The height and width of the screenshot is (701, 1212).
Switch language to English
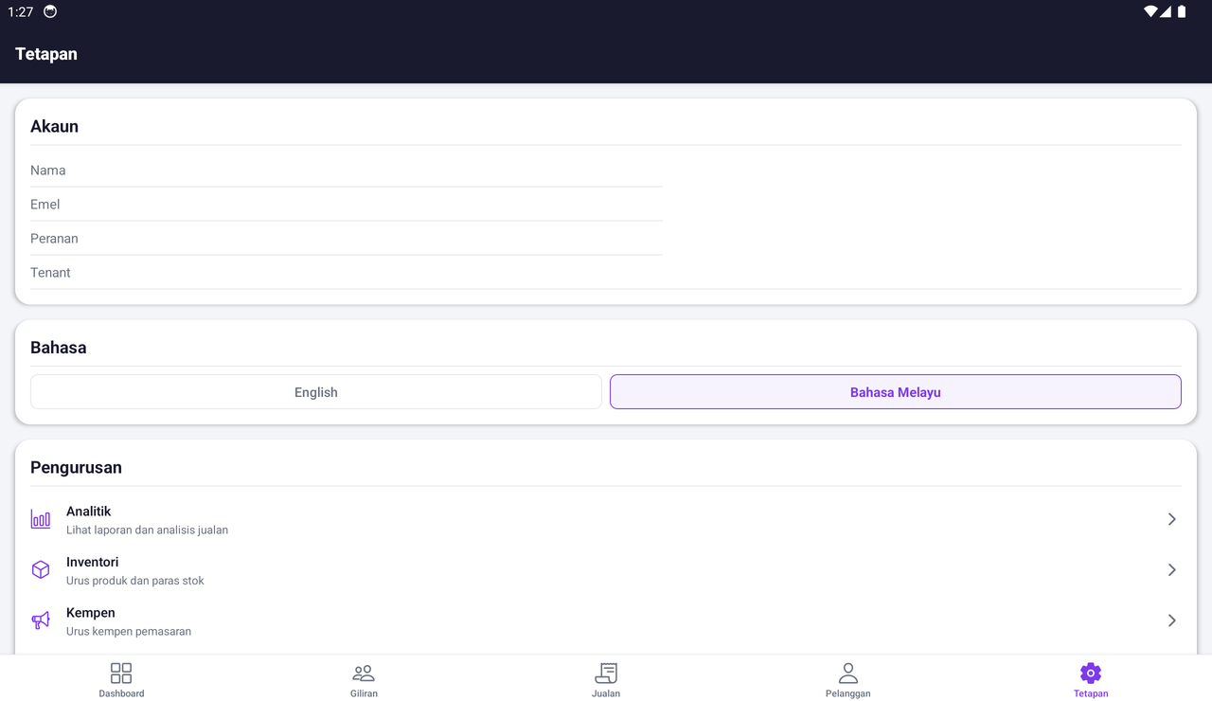tap(316, 392)
